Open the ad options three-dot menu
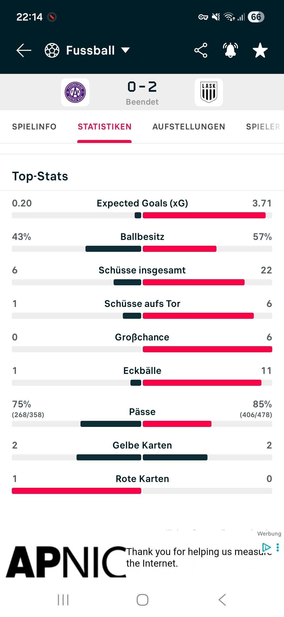Screen dimensions: 284x617 click(x=278, y=547)
